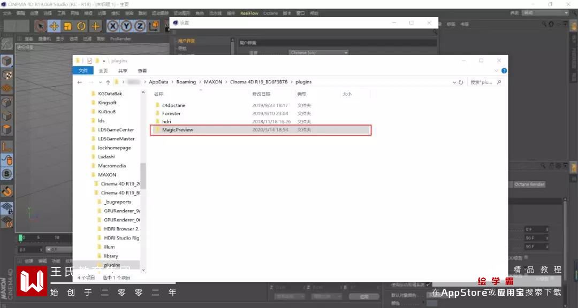Select Points mode cube icon in left sidebar
The width and height of the screenshot is (578, 308).
(x=6, y=103)
